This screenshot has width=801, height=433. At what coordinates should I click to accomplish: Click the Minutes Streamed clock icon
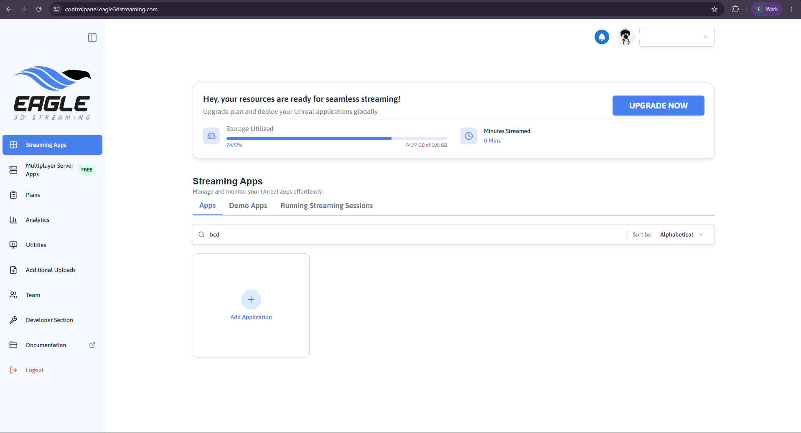(469, 136)
